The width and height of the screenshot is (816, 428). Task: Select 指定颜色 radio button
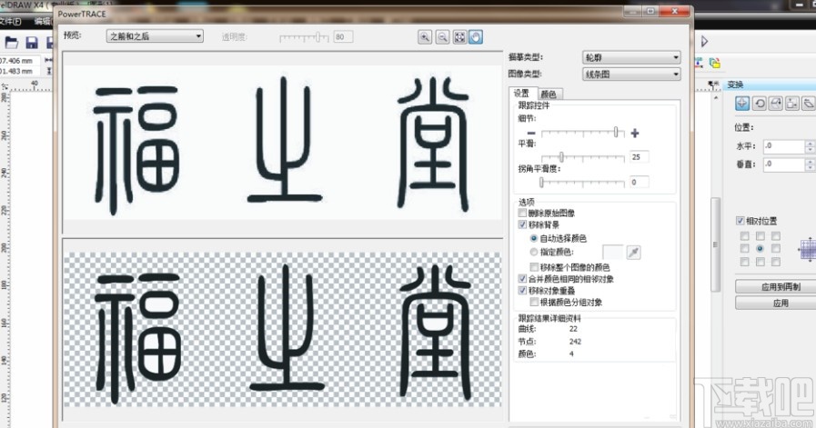point(533,252)
